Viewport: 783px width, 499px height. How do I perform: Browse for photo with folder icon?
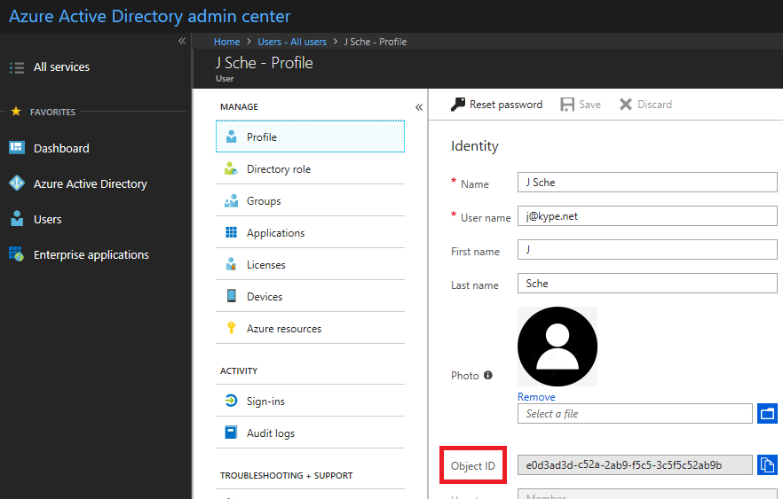[767, 413]
